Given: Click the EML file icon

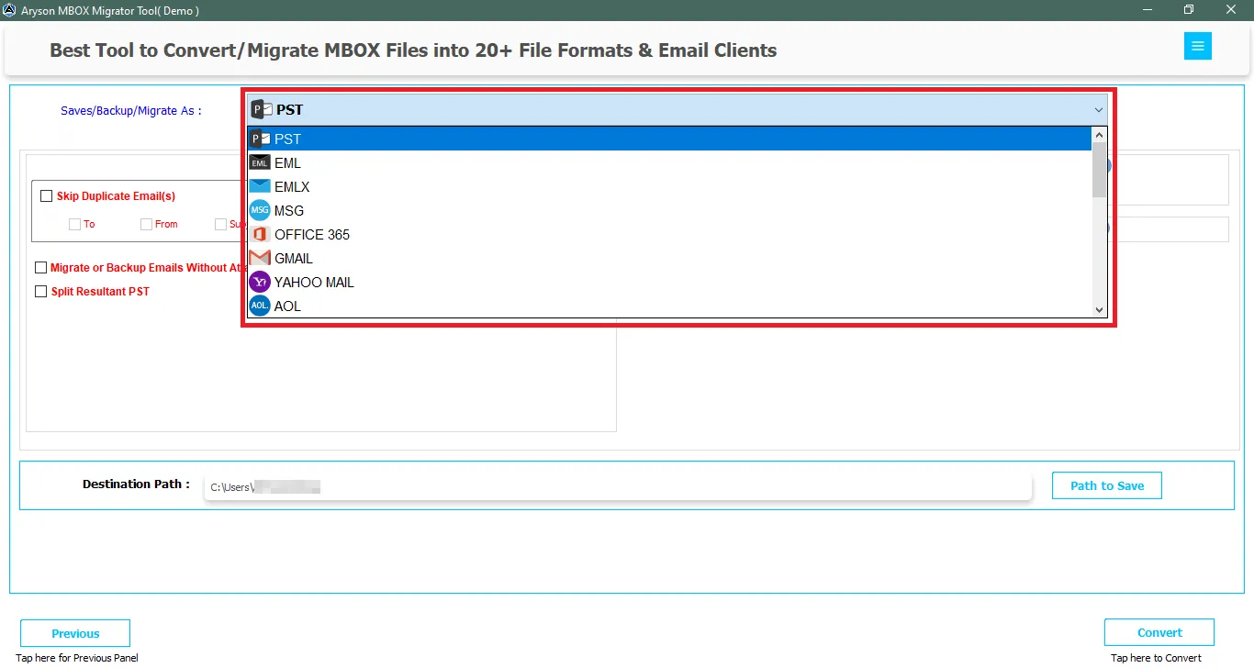Looking at the screenshot, I should (x=260, y=163).
